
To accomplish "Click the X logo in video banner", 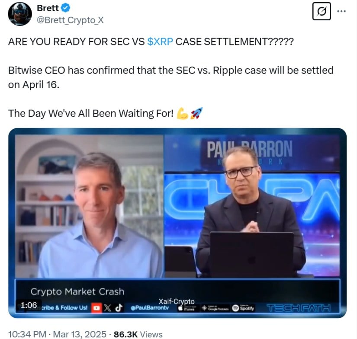I will [x=107, y=308].
